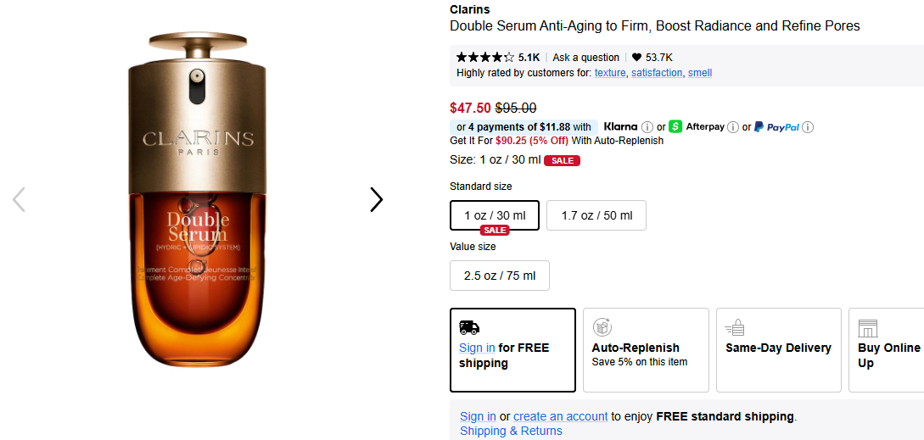
Task: Open the Shipping & Returns link
Action: [511, 431]
